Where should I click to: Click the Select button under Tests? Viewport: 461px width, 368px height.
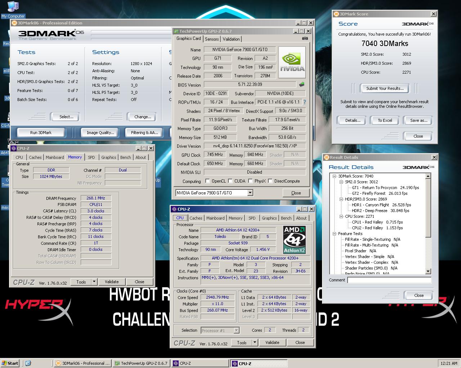[x=66, y=117]
